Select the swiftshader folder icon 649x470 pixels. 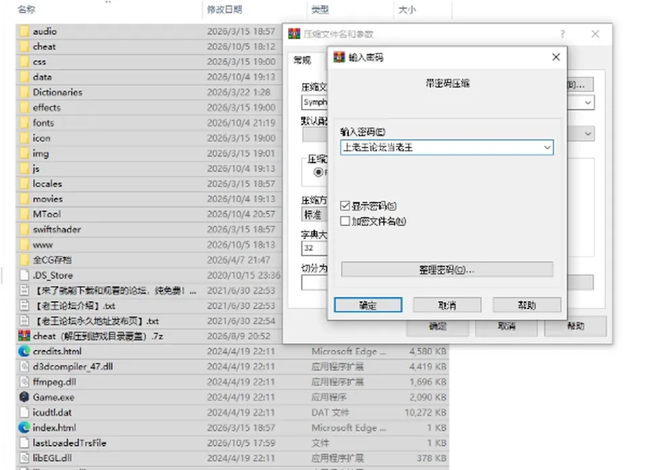coord(24,229)
